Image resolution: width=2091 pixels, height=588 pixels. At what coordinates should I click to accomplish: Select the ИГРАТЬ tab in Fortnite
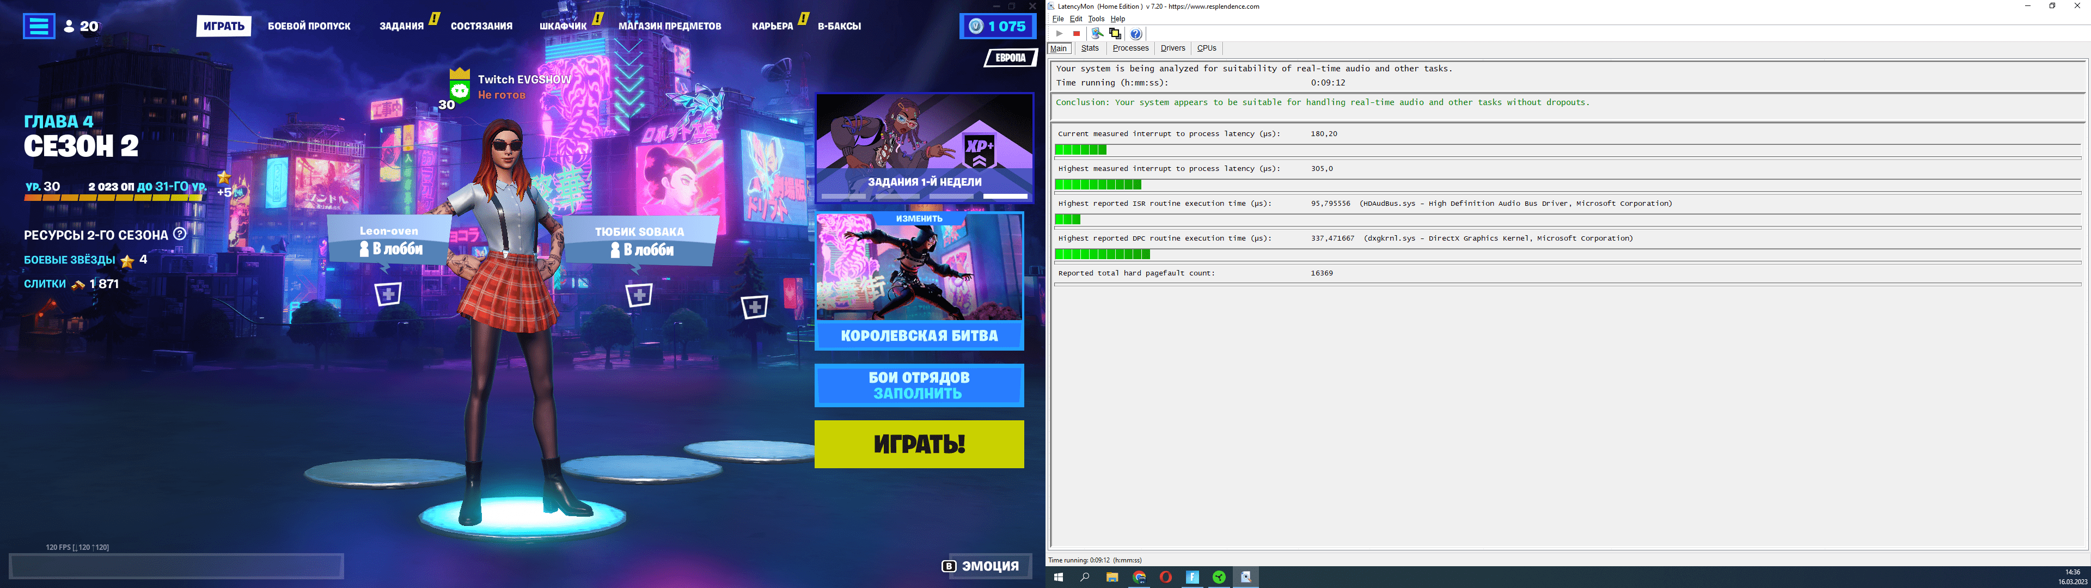pyautogui.click(x=223, y=26)
